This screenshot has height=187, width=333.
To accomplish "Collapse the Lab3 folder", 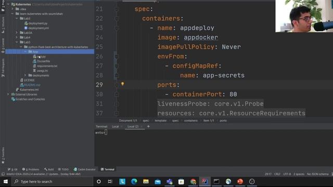I will click(17, 19).
